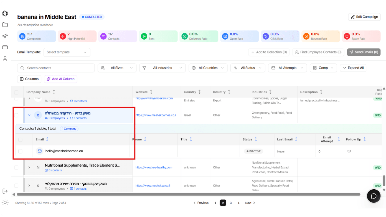Click the Follow Up envelope icon
Image resolution: width=386 pixels, height=217 pixels.
(349, 151)
